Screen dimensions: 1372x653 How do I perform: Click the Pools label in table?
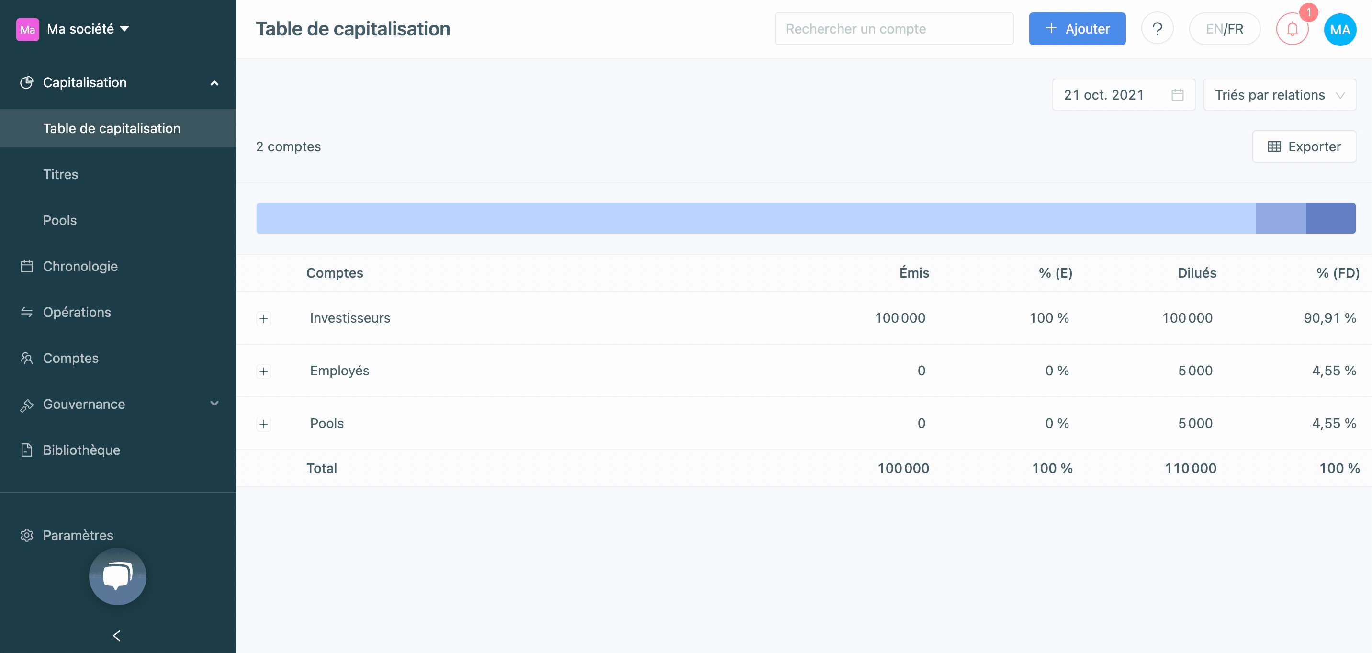pyautogui.click(x=326, y=423)
